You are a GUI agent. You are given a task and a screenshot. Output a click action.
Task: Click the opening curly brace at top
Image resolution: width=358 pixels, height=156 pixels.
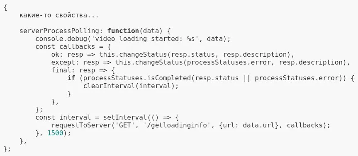click(5, 7)
